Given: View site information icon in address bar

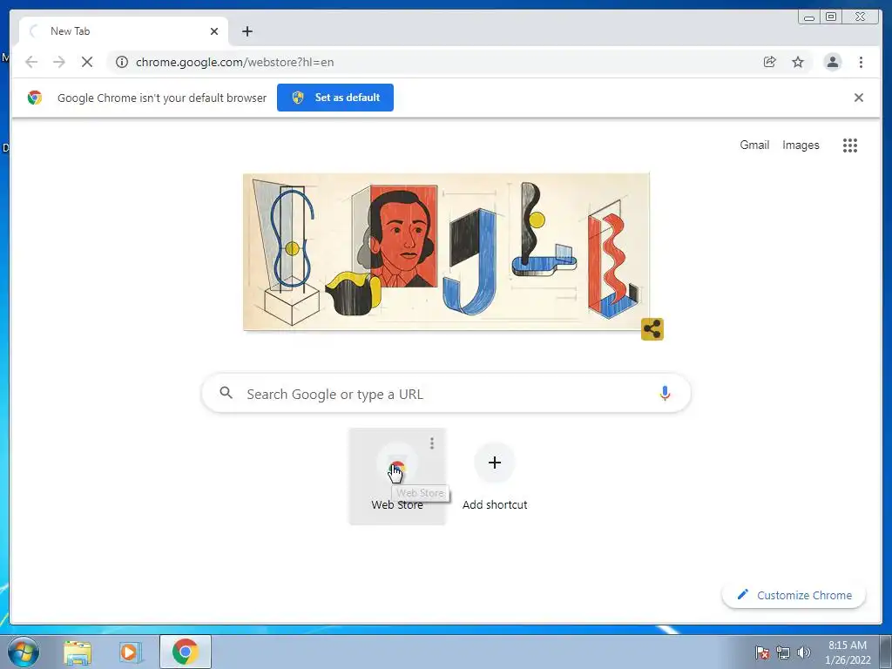Looking at the screenshot, I should click(122, 62).
